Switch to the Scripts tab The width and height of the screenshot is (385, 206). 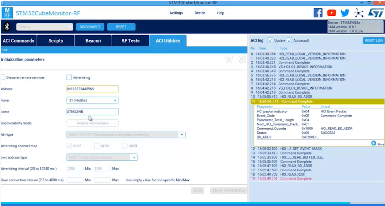tap(56, 41)
